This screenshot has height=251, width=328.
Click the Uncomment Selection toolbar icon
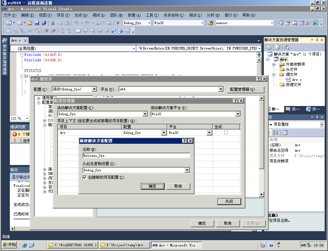[x=69, y=31]
